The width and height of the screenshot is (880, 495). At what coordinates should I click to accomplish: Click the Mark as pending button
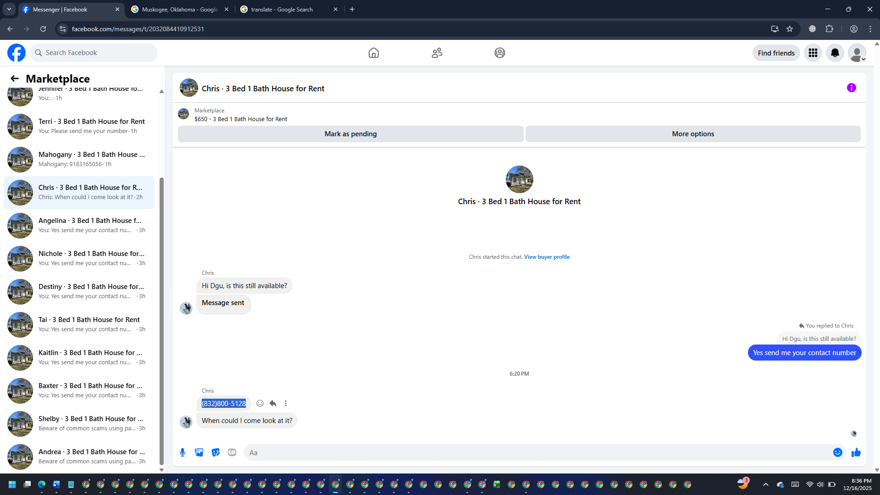click(x=350, y=134)
